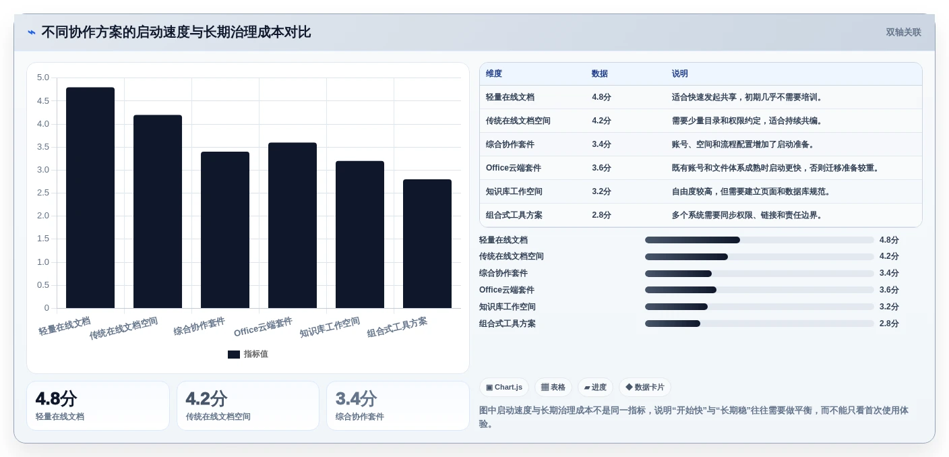Click the 轻量在线文档 bar in chart
The image size is (949, 457).
coord(90,197)
